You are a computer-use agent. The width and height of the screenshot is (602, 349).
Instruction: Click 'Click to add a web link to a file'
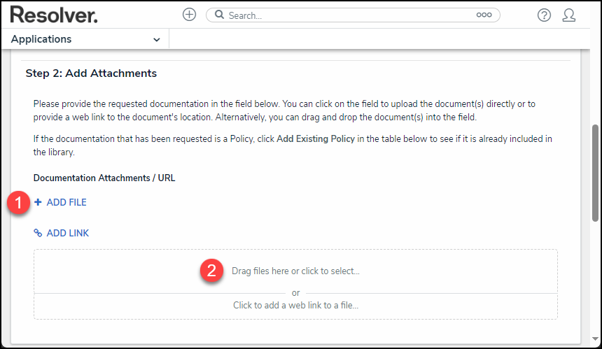(295, 305)
